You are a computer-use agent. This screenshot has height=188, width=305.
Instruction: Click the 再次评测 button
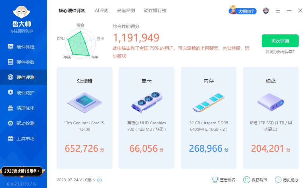(280, 41)
